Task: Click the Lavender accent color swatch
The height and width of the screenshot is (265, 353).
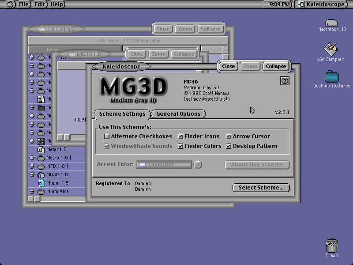Action: tap(142, 165)
